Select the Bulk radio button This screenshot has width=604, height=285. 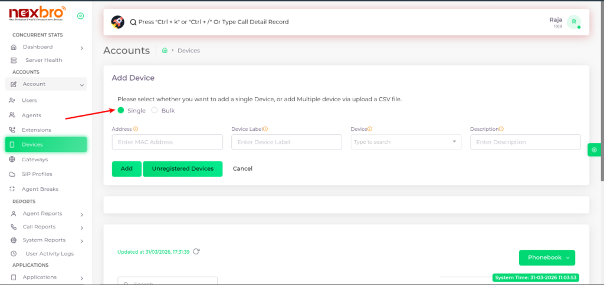(155, 110)
